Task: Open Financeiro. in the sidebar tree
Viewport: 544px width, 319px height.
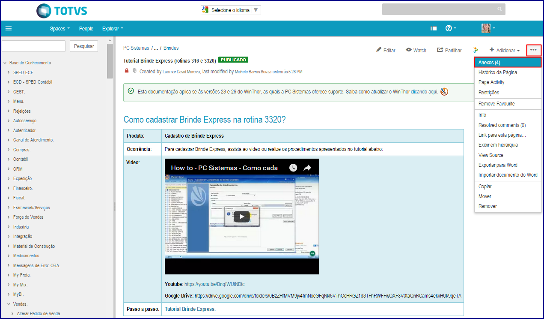Action: click(x=23, y=188)
